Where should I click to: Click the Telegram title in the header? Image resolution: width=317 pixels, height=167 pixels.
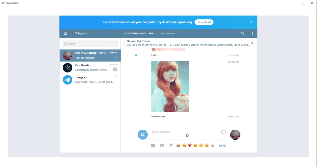(81, 33)
